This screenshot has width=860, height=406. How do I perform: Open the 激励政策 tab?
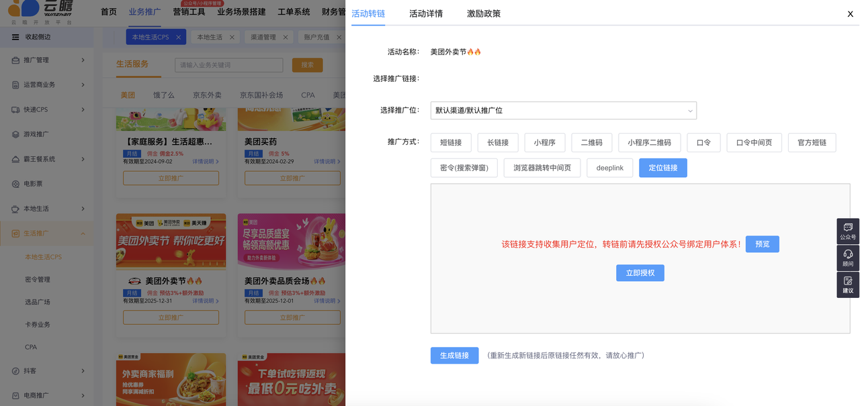click(x=484, y=13)
